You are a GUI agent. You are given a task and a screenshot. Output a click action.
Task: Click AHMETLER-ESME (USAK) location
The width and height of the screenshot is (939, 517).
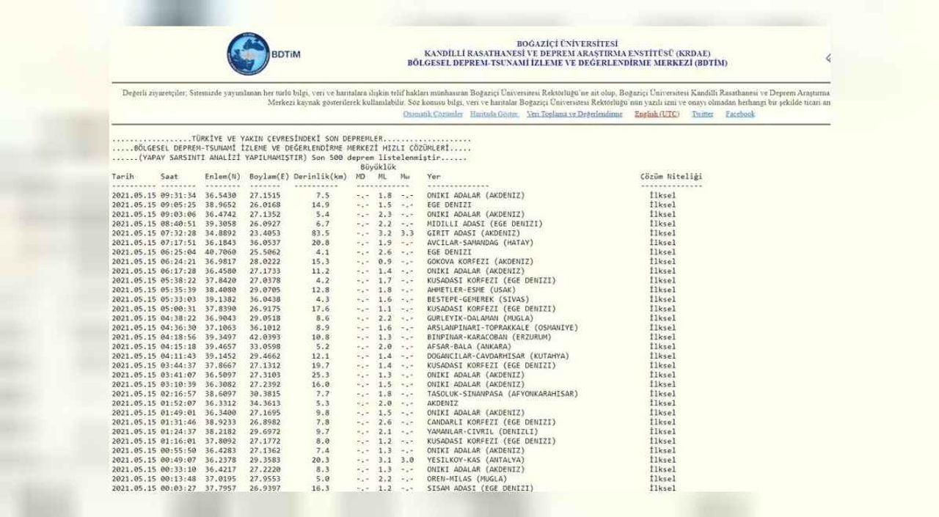[x=472, y=290]
